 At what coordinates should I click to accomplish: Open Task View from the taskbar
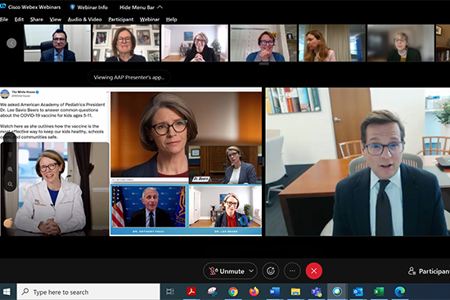pyautogui.click(x=170, y=292)
